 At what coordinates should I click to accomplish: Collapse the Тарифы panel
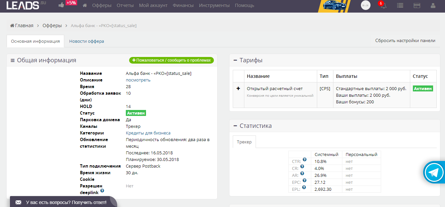point(235,60)
